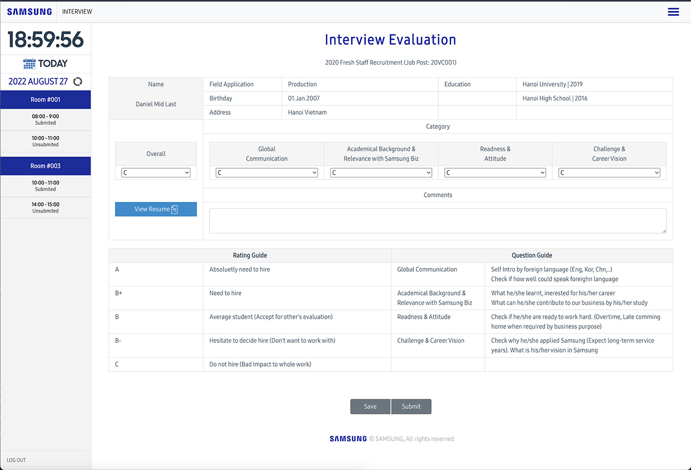
Task: Submit the interview evaluation
Action: (x=411, y=406)
